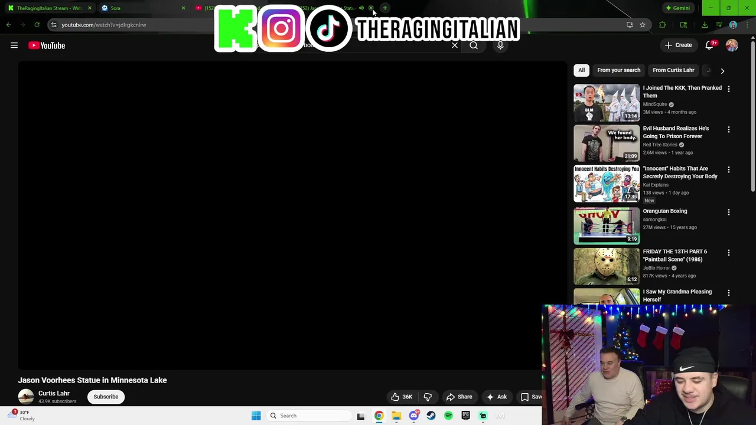756x425 pixels.
Task: Play I Joined The KKK thumbnail
Action: [x=606, y=103]
